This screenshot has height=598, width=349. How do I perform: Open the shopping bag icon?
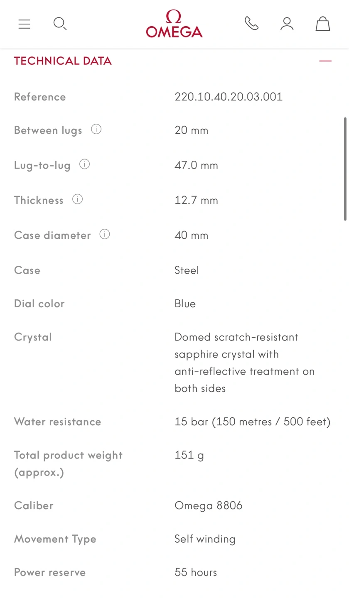coord(322,24)
